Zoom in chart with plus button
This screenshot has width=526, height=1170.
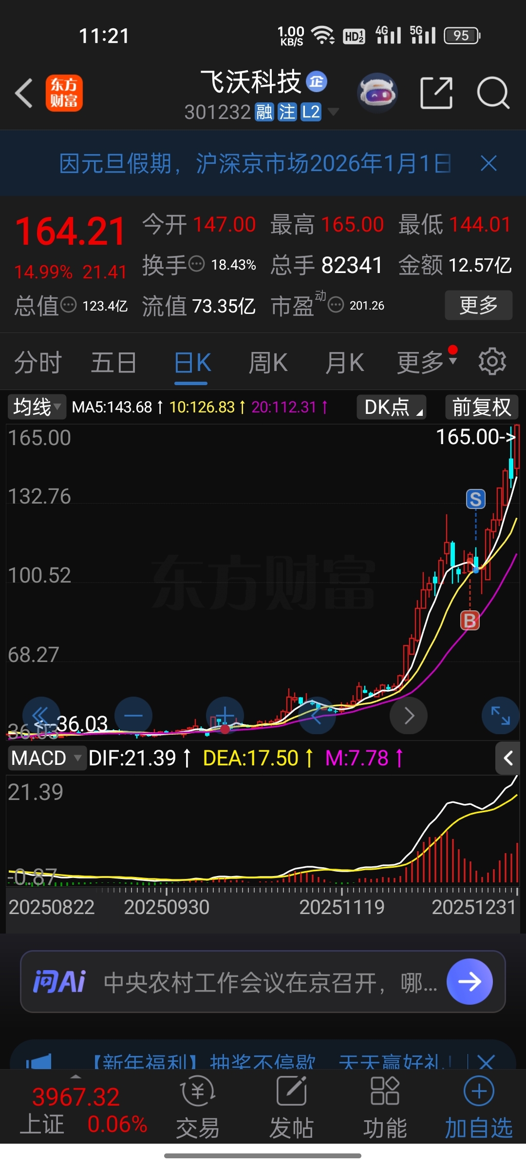click(225, 716)
